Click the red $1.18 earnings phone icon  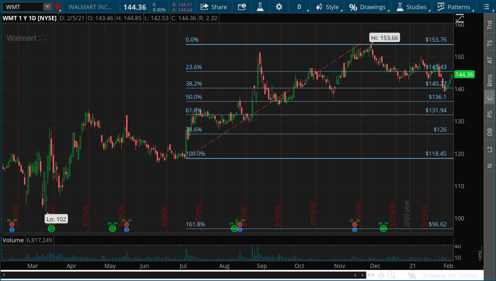126,224
